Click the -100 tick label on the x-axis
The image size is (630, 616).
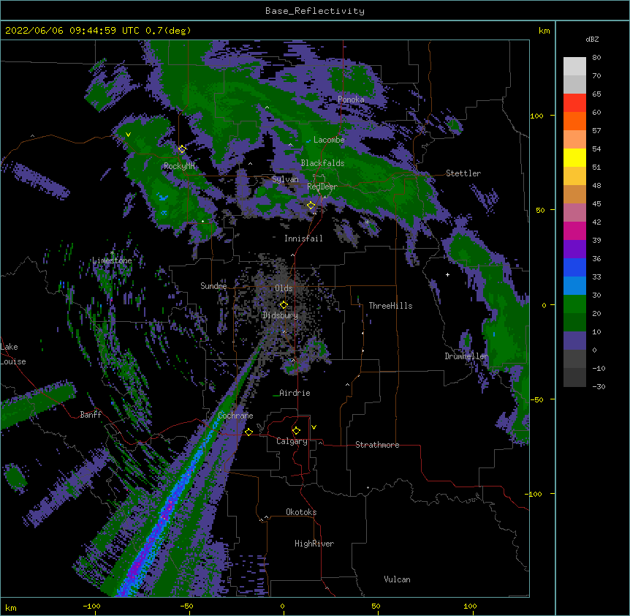click(91, 606)
